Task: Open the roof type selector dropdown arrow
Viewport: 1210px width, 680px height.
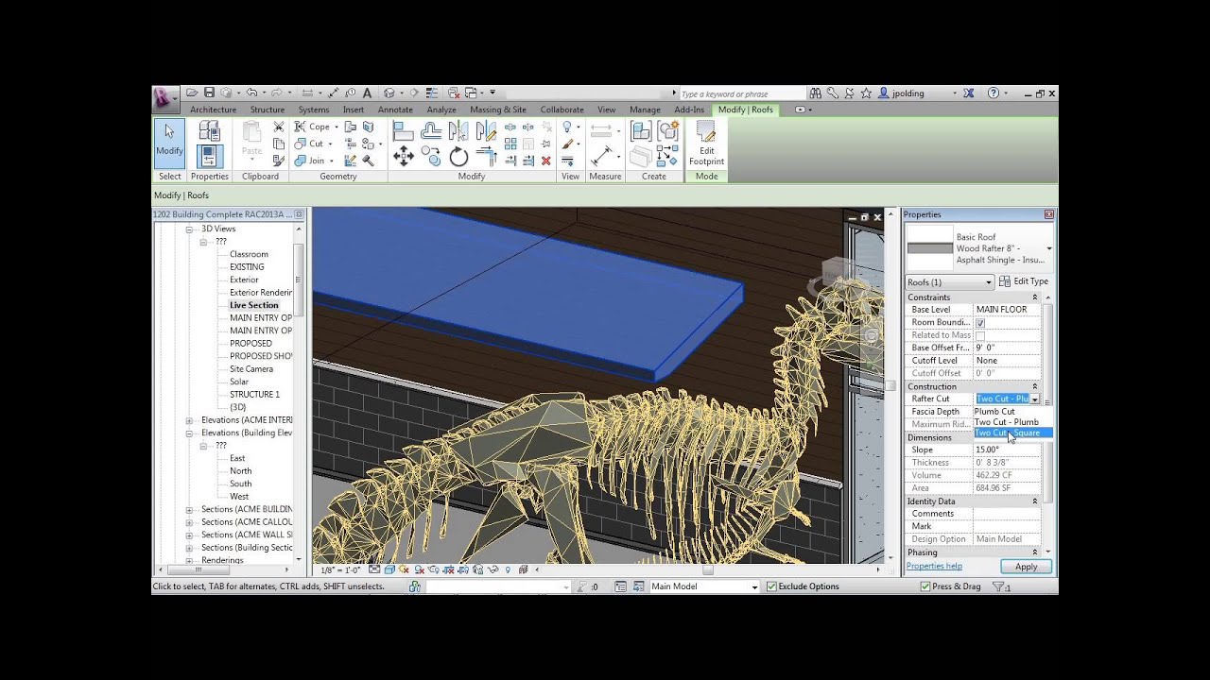Action: click(x=1048, y=248)
